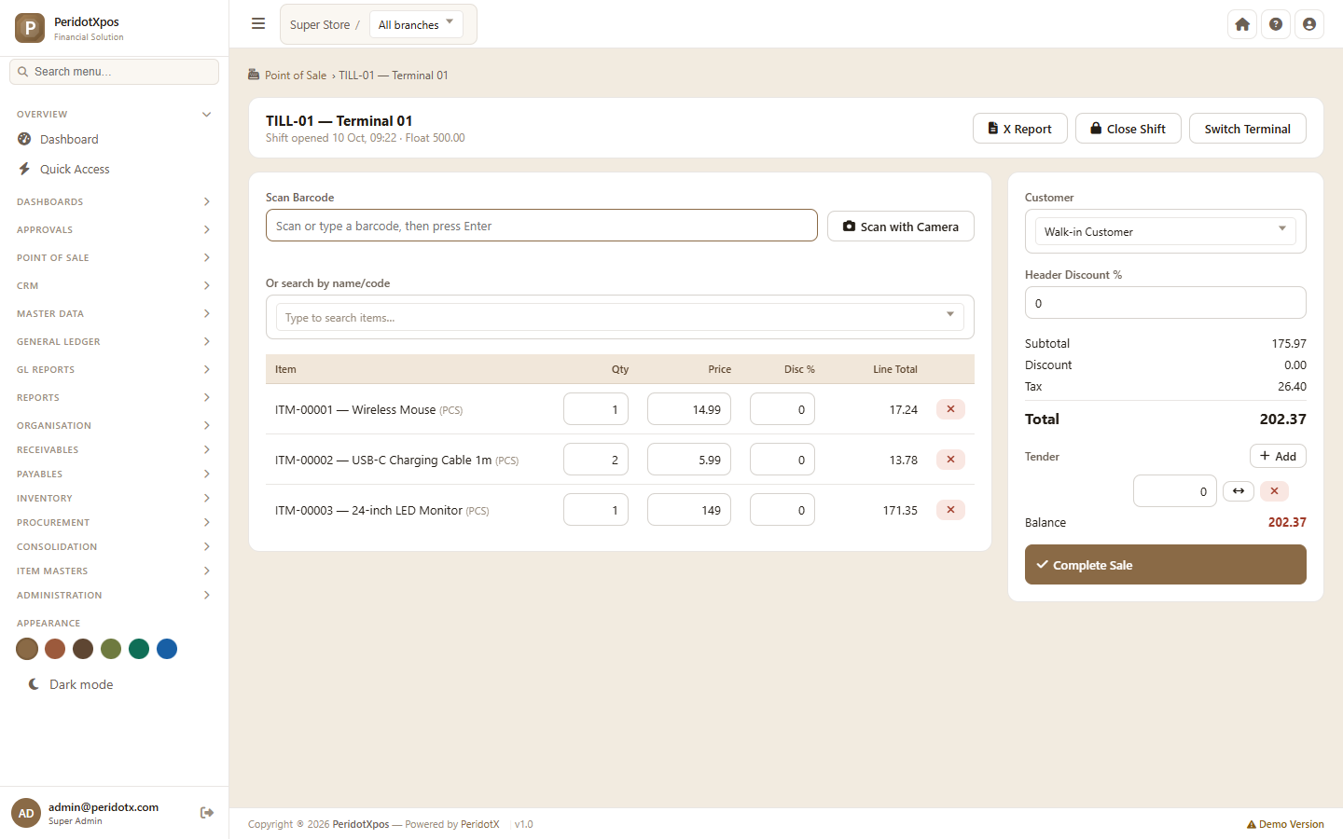
Task: Open the X Report
Action: (1020, 129)
